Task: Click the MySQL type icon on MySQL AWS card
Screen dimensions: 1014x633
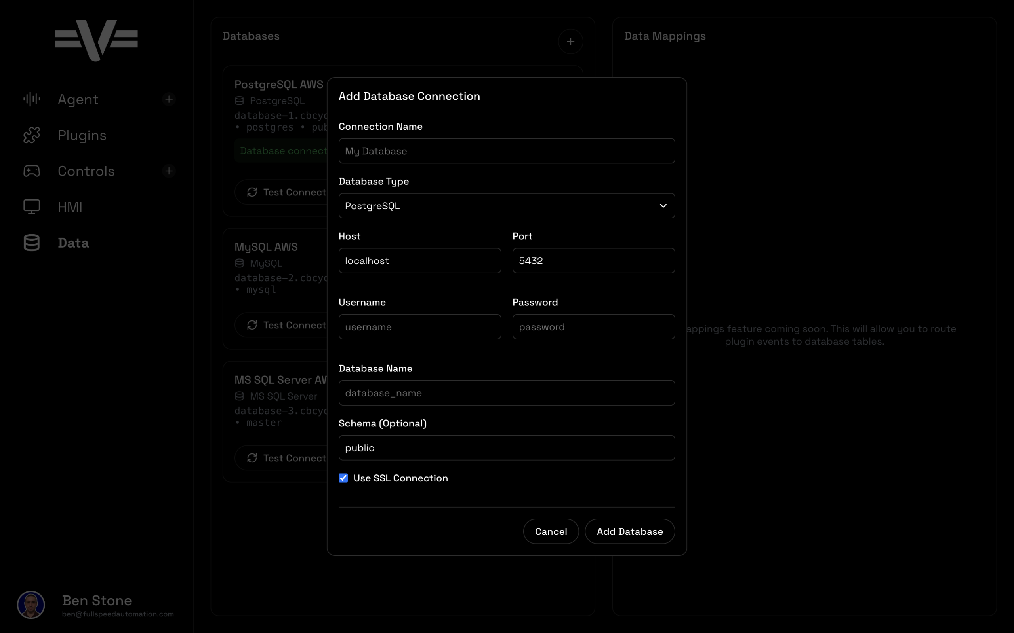Action: (239, 263)
